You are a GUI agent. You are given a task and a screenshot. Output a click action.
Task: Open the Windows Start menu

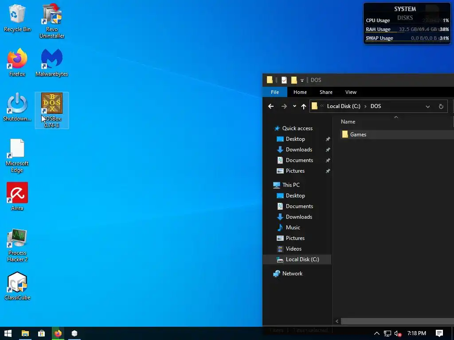pyautogui.click(x=8, y=333)
